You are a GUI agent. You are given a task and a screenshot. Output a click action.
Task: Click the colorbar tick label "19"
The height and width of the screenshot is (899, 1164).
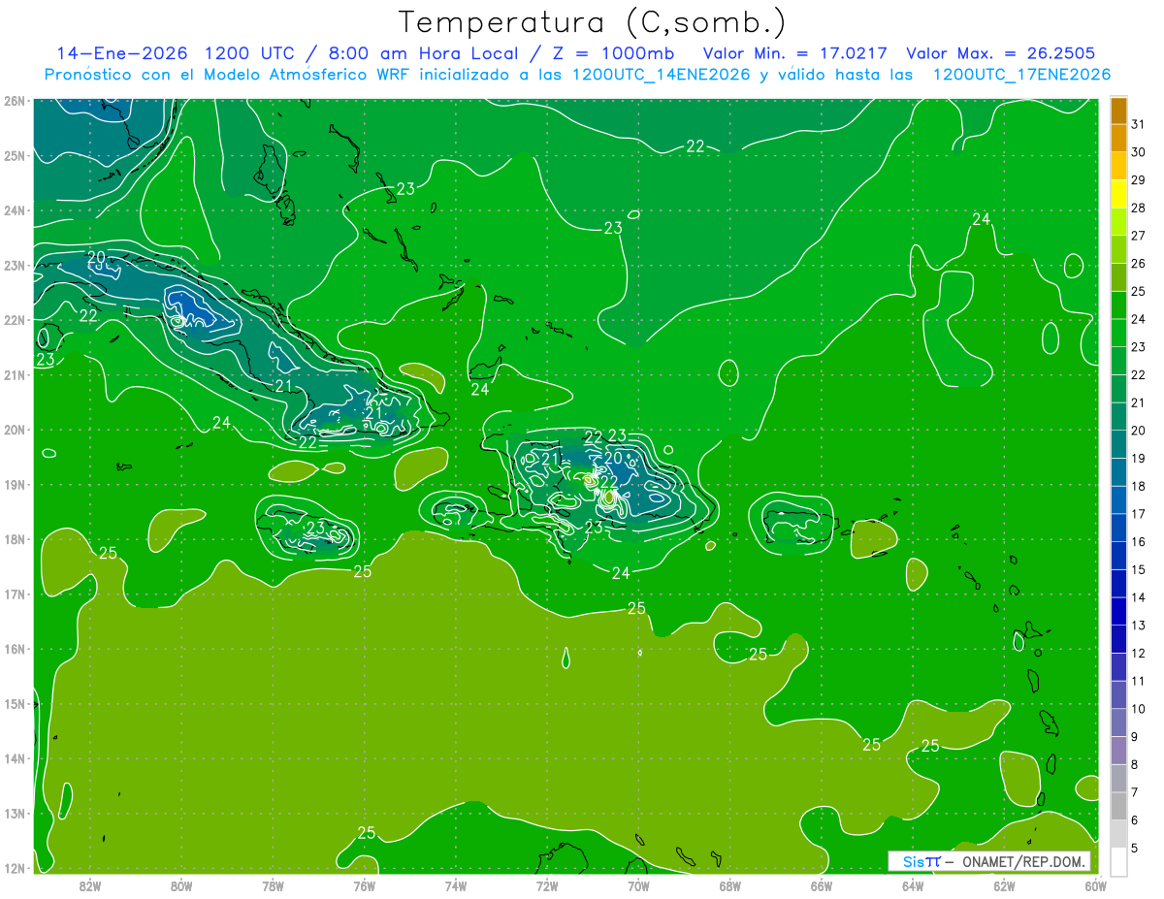coord(1139,459)
